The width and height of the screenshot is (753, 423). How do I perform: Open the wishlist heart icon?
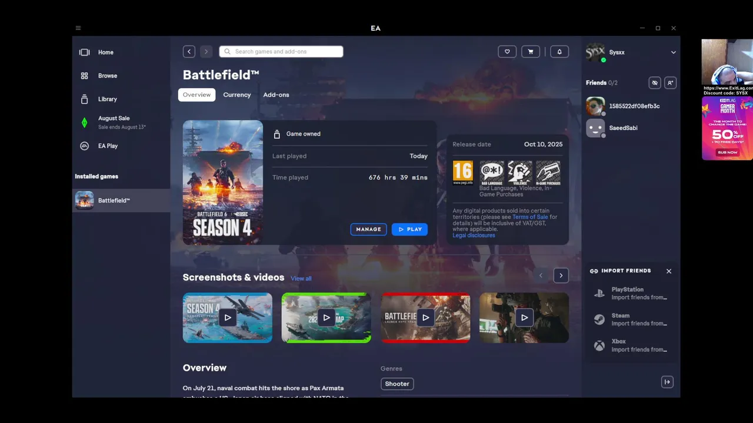[507, 52]
